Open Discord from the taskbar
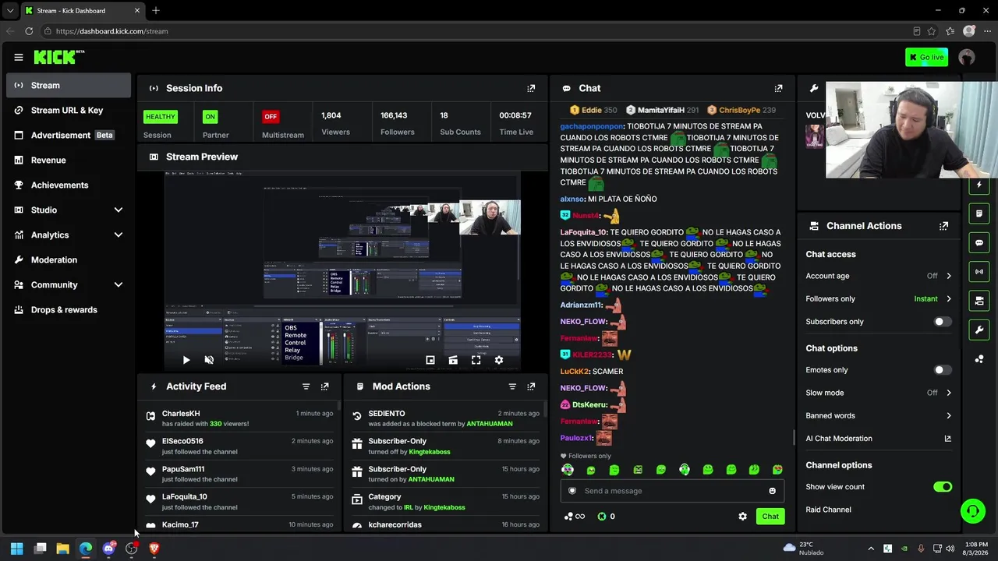Screen dimensions: 998x561 (x=108, y=549)
